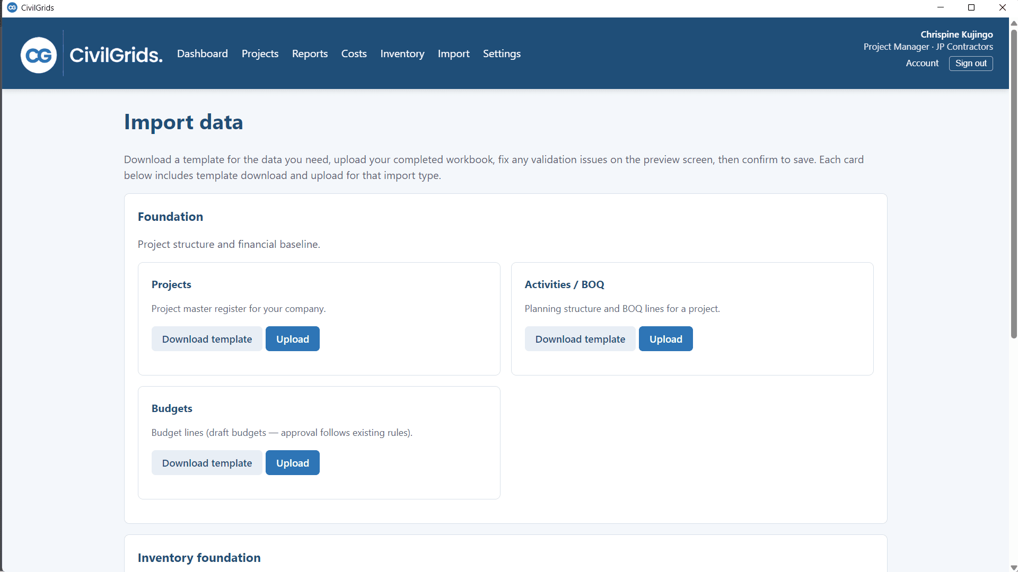Download the Activities / BOQ template
This screenshot has height=572, width=1018.
(580, 339)
